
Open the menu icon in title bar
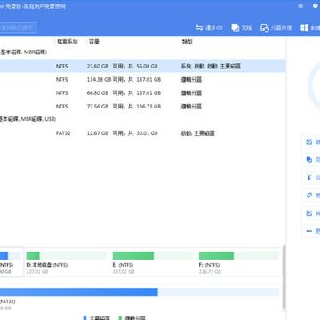[300, 6]
